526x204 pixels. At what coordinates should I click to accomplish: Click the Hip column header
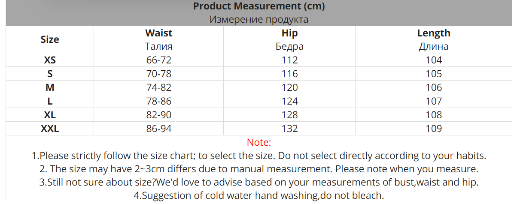click(x=289, y=33)
